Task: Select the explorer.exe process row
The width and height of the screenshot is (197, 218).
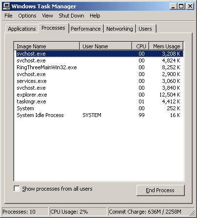Action: (x=98, y=95)
